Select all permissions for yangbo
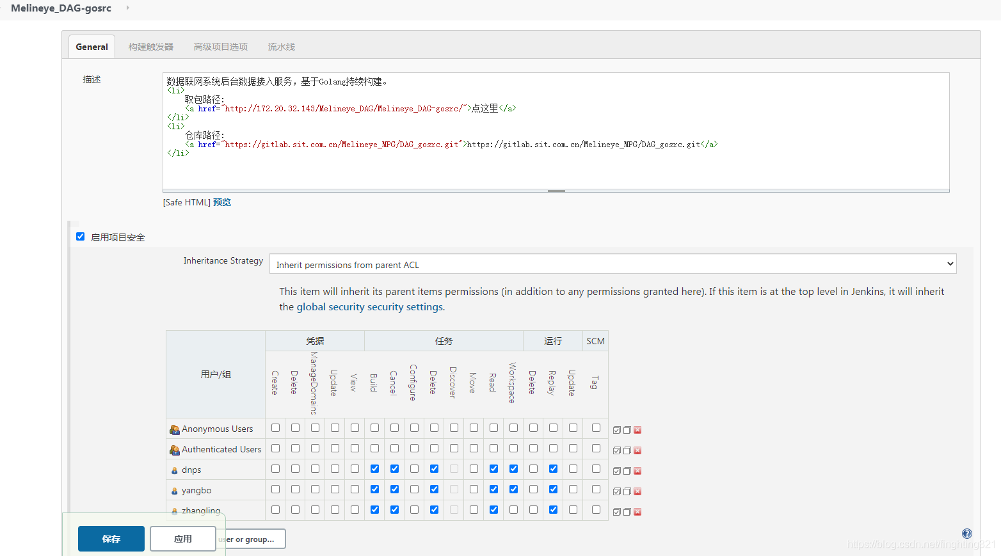Viewport: 1001px width, 556px height. 617,491
